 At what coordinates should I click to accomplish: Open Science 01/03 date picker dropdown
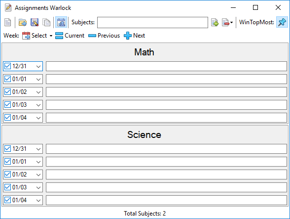(x=38, y=187)
